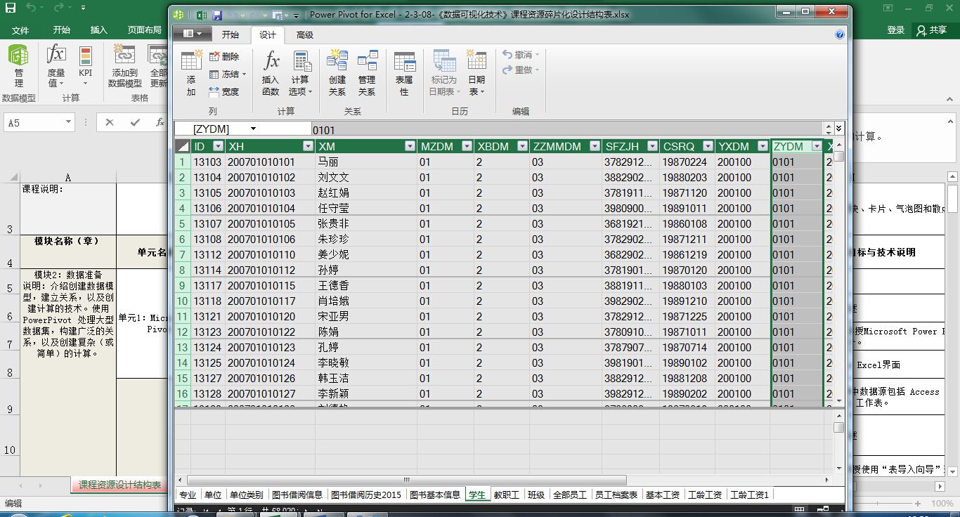The image size is (960, 517).
Task: Click Excel 共享 share button
Action: tap(932, 30)
